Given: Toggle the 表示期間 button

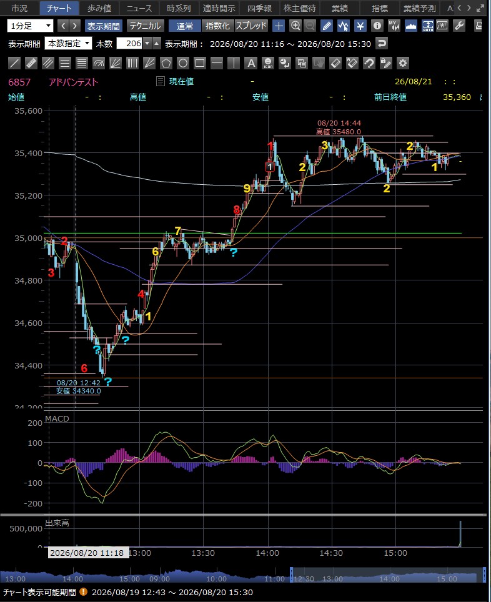Looking at the screenshot, I should [104, 26].
